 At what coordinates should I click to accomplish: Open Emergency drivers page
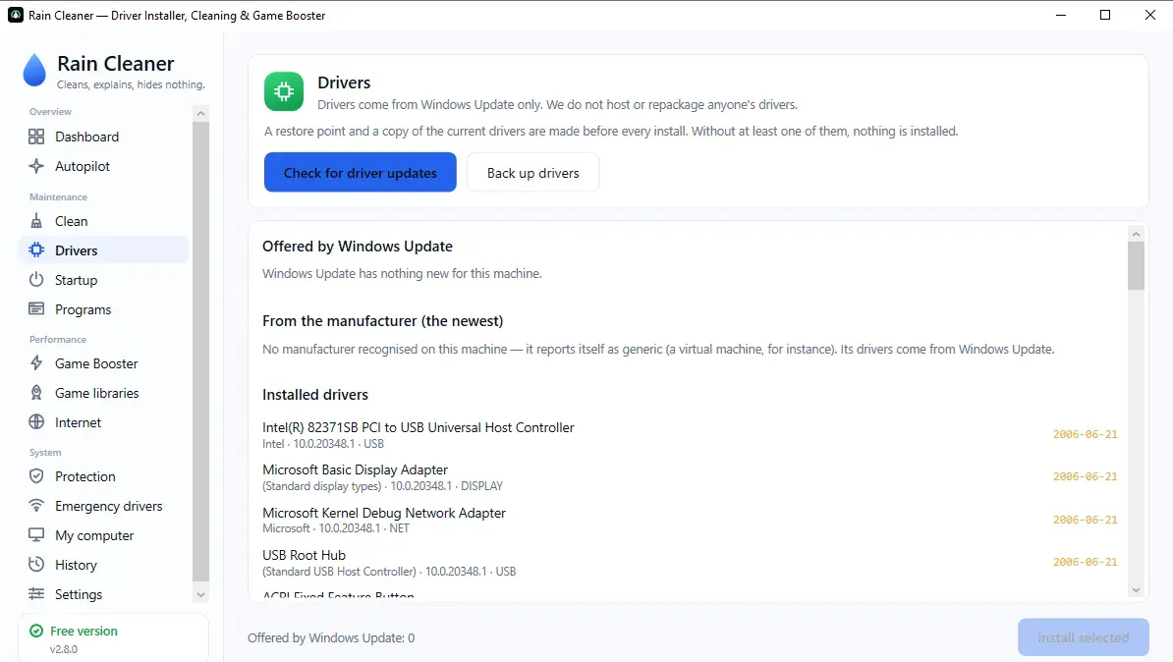click(103, 506)
